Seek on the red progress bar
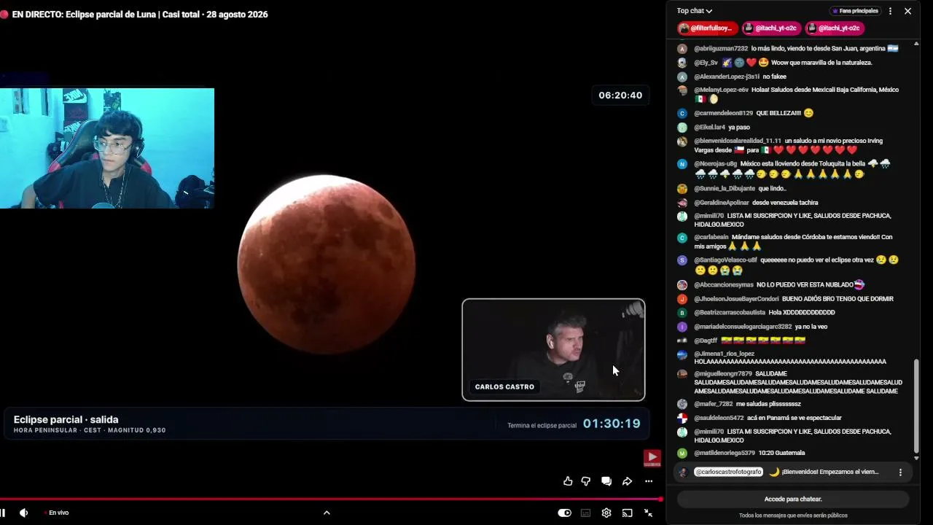Image resolution: width=933 pixels, height=525 pixels. (331, 499)
